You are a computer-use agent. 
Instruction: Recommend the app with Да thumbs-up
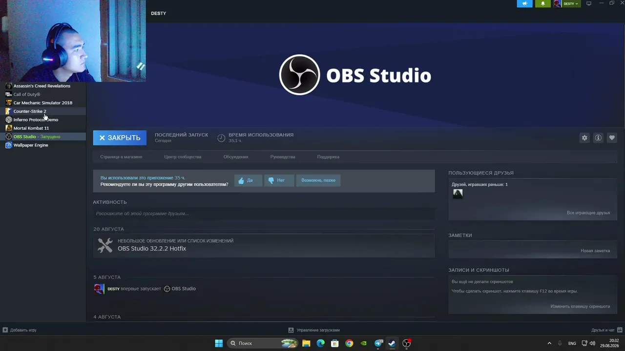pyautogui.click(x=248, y=180)
